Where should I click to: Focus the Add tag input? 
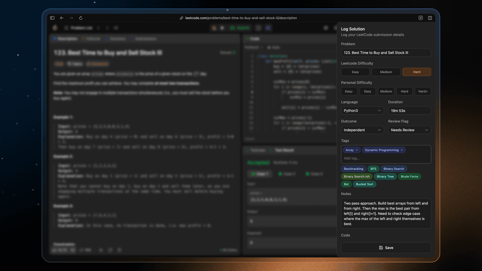pyautogui.click(x=386, y=158)
